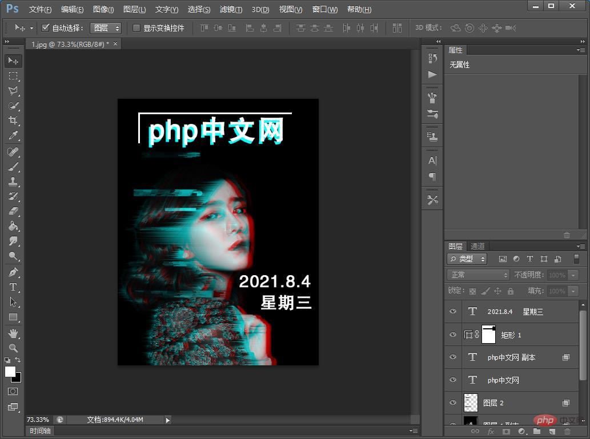Select the Path Selection tool
Image resolution: width=590 pixels, height=439 pixels.
pyautogui.click(x=13, y=301)
